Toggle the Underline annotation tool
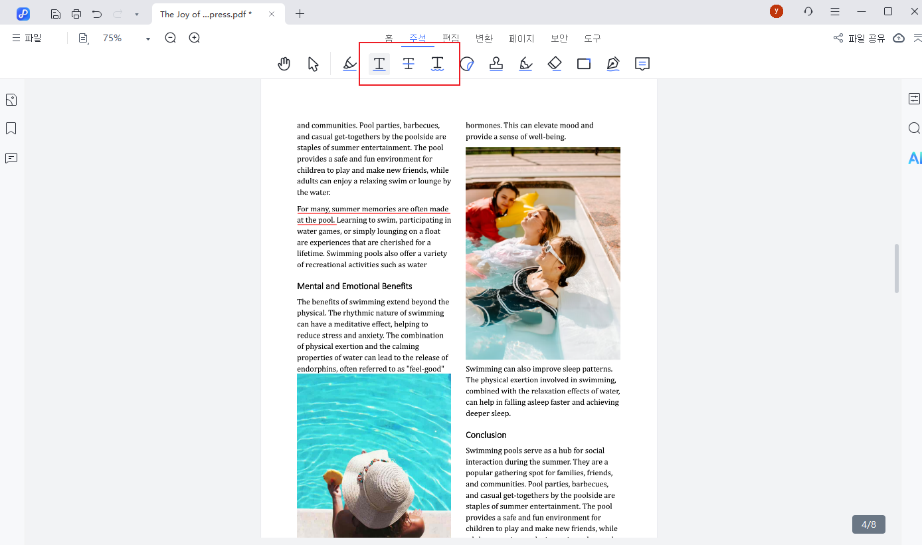922x545 pixels. coord(379,64)
